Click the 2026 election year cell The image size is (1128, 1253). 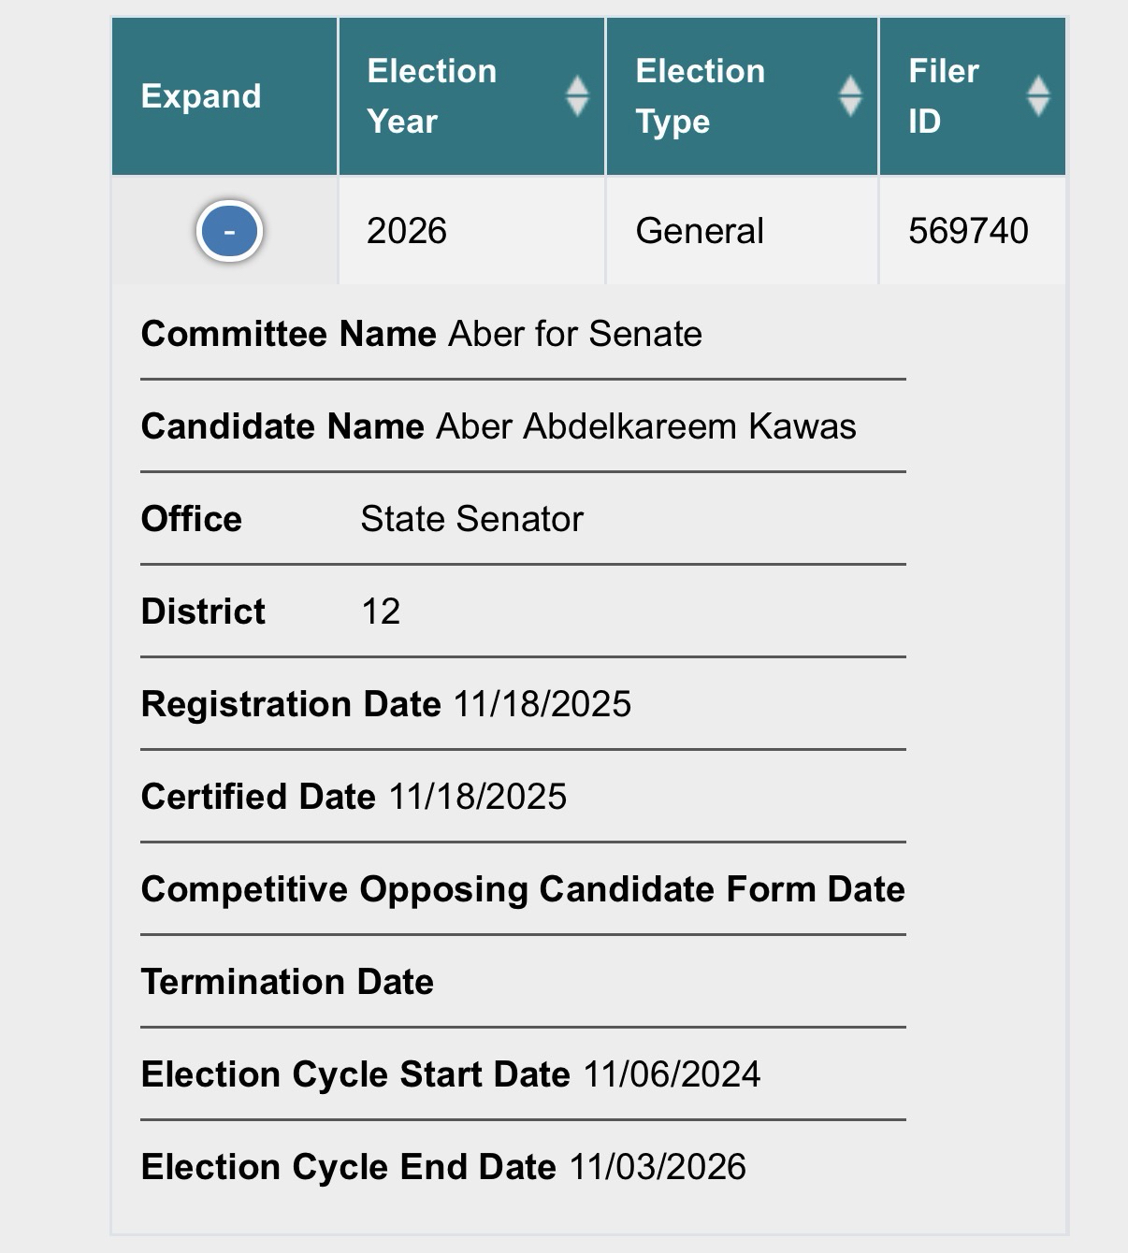click(x=407, y=231)
